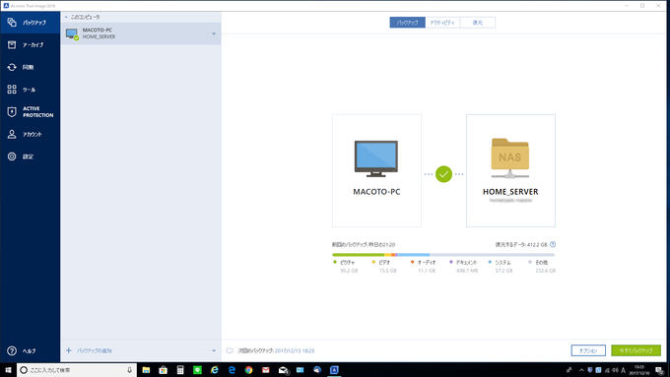The width and height of the screenshot is (670, 377).
Task: Click the オプション button
Action: tap(588, 350)
